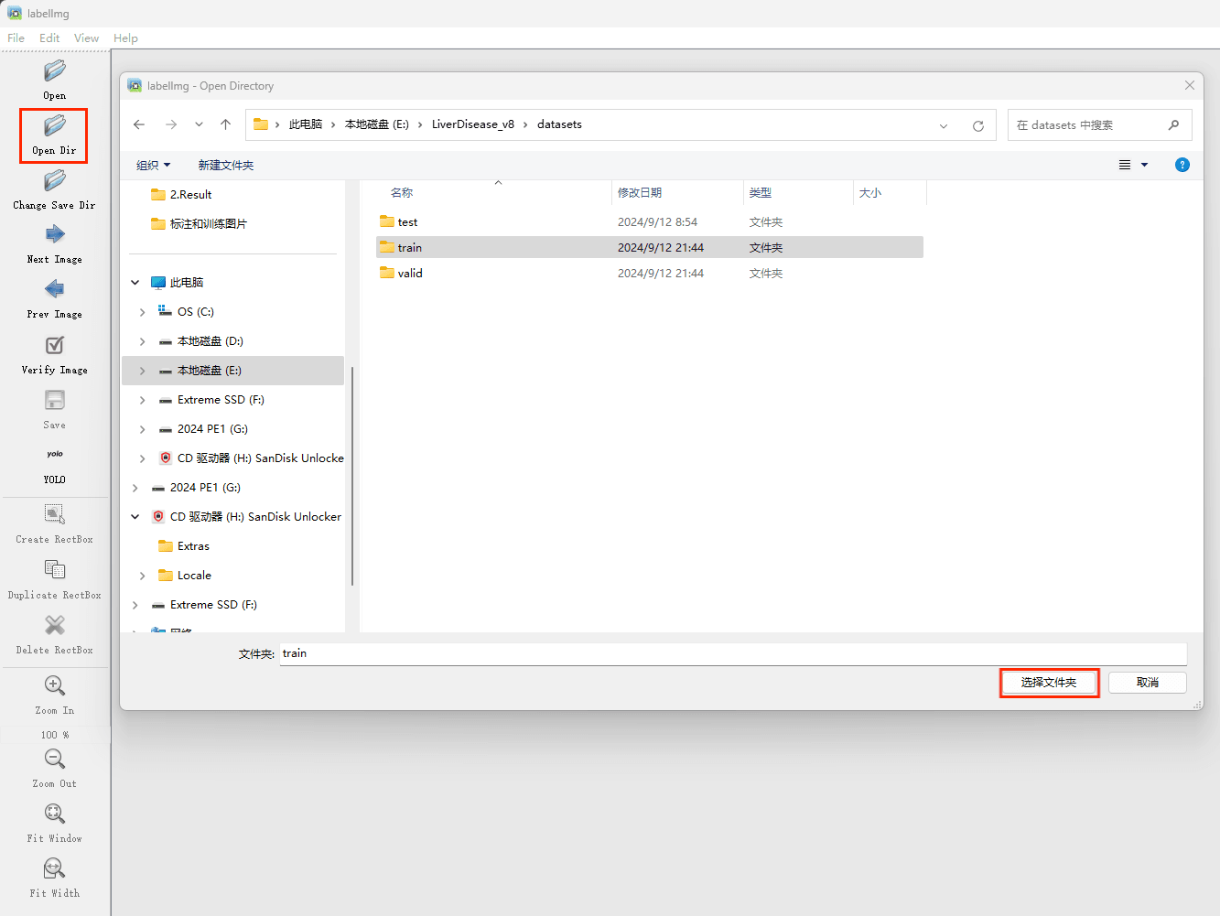Screen dimensions: 1220x916
Task: Click the Fit Window icon
Action: (55, 814)
